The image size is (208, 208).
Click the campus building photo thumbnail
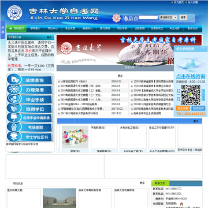coord(60,198)
